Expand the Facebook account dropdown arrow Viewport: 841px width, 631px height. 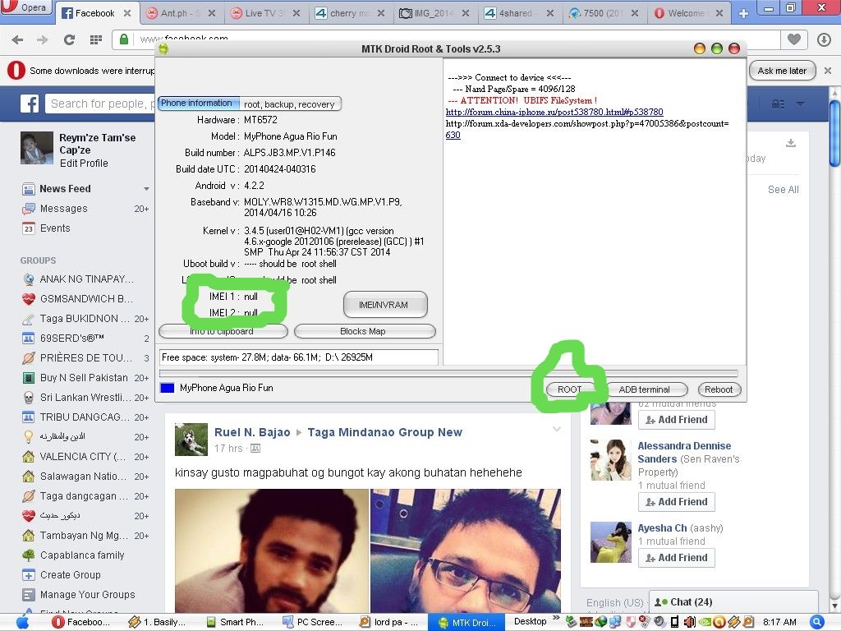tap(800, 104)
